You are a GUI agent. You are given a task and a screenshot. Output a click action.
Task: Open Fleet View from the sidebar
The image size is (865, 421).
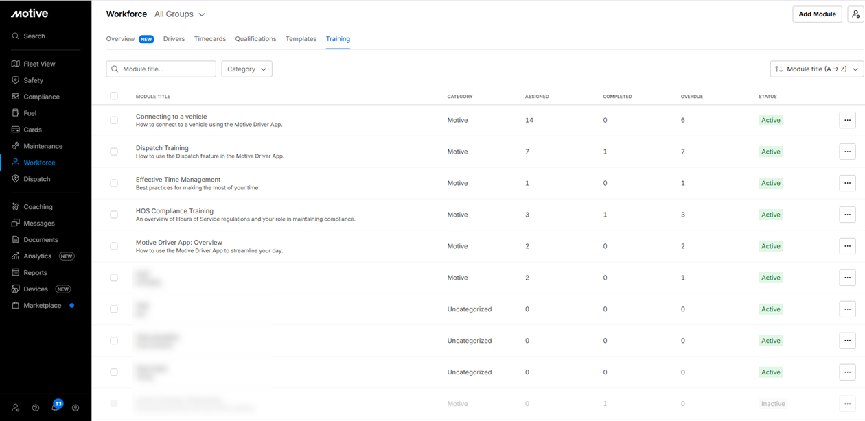coord(39,64)
